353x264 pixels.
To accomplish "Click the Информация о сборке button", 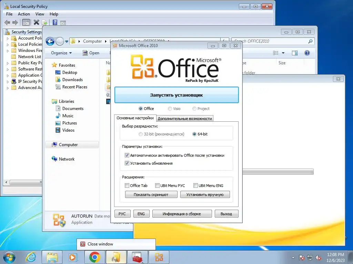I will [x=182, y=214].
